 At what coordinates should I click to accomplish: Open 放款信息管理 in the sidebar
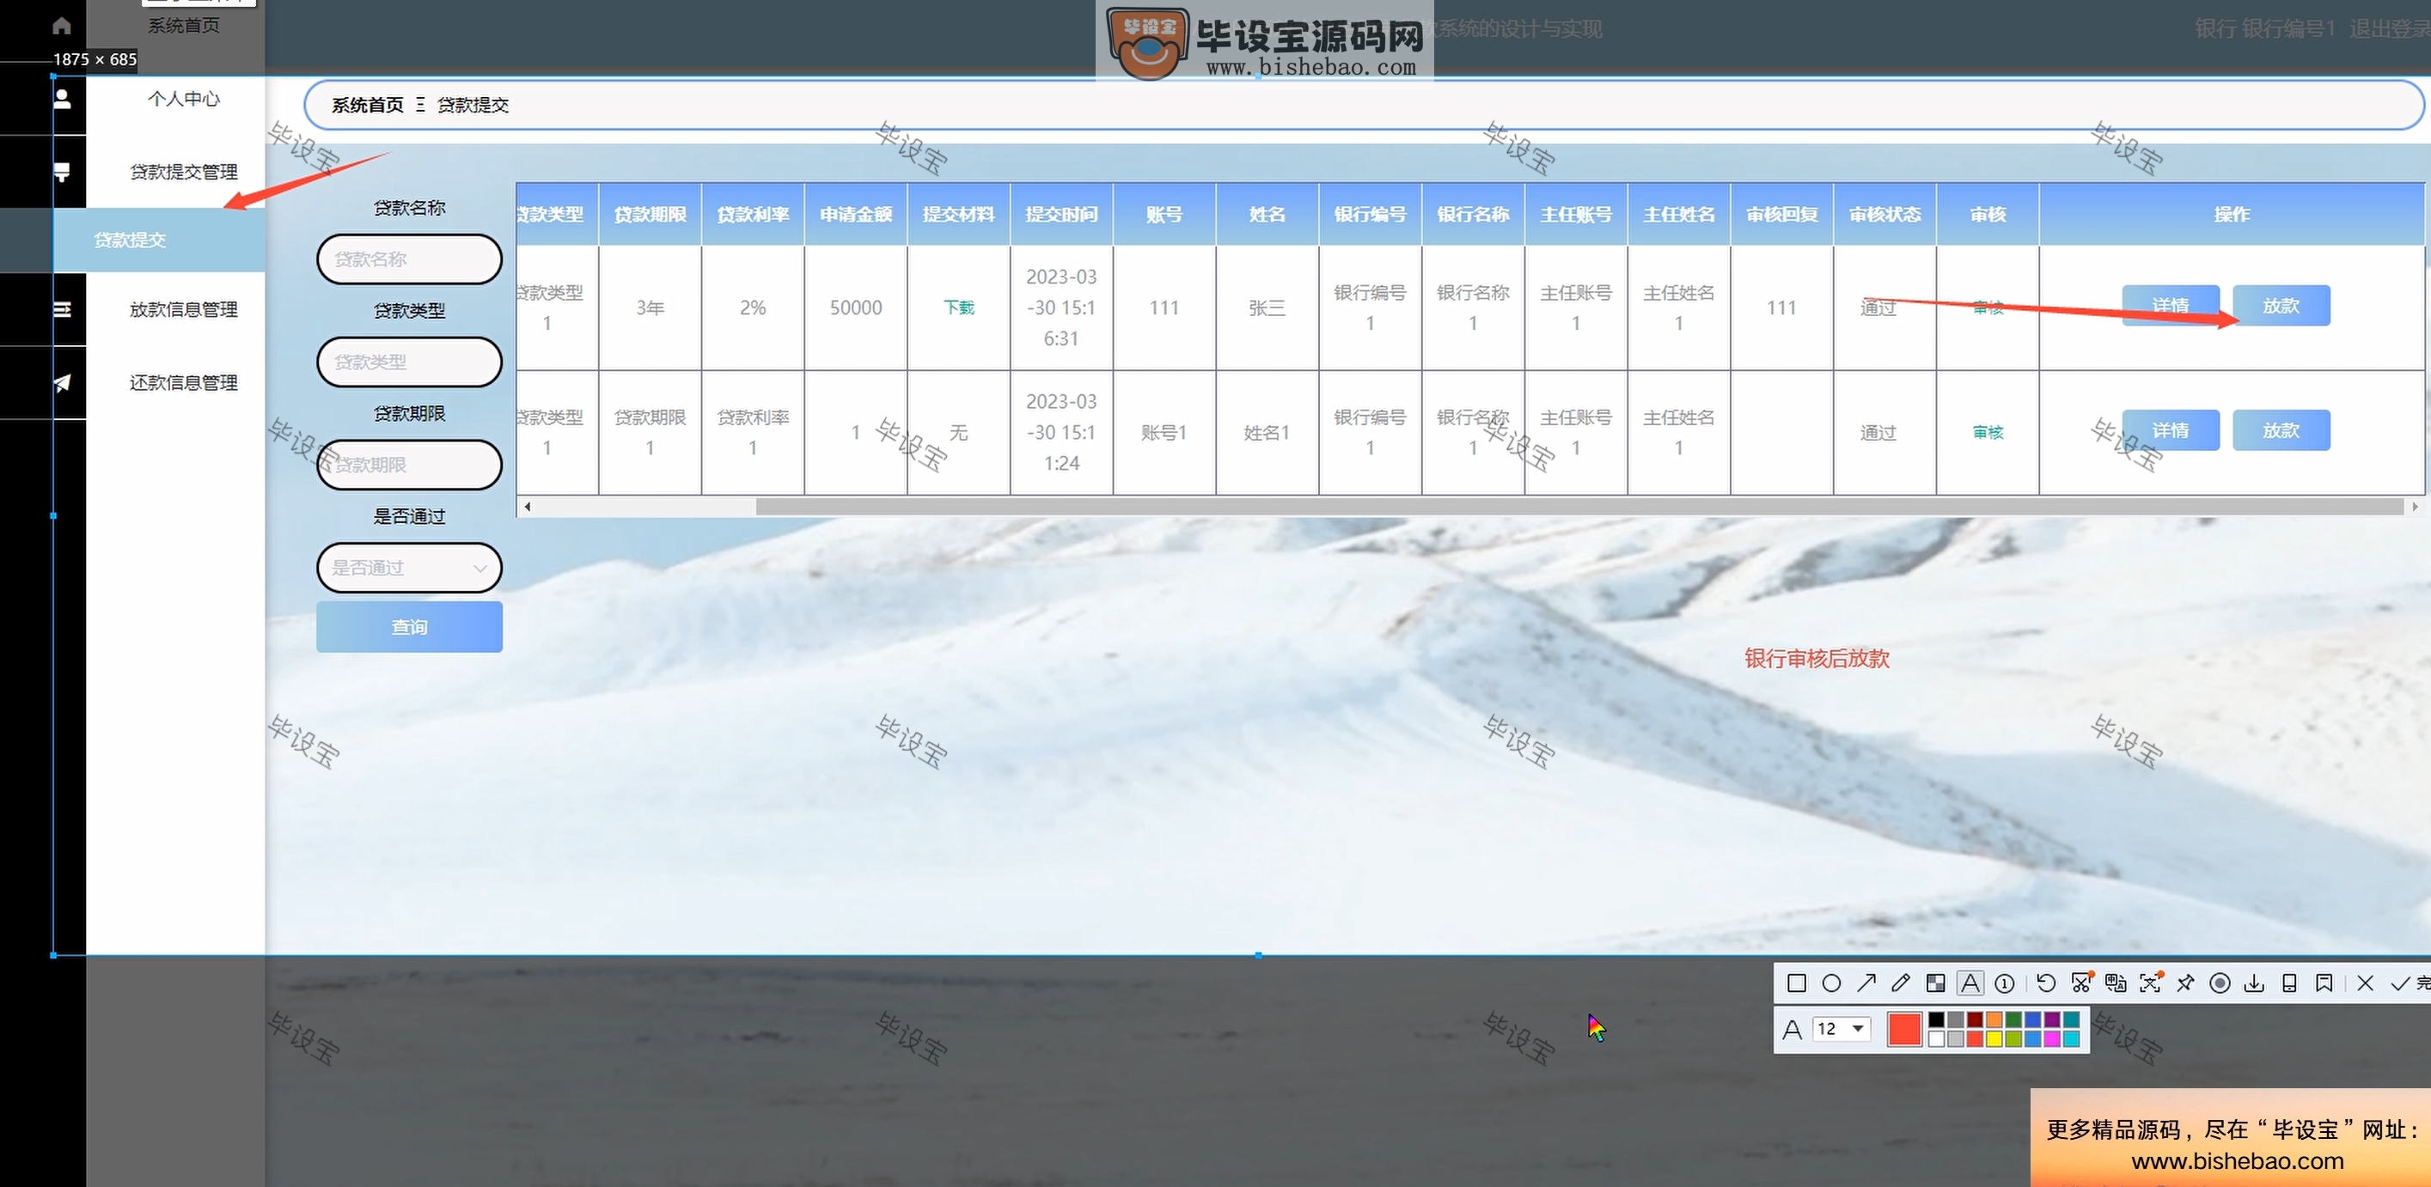pyautogui.click(x=184, y=309)
